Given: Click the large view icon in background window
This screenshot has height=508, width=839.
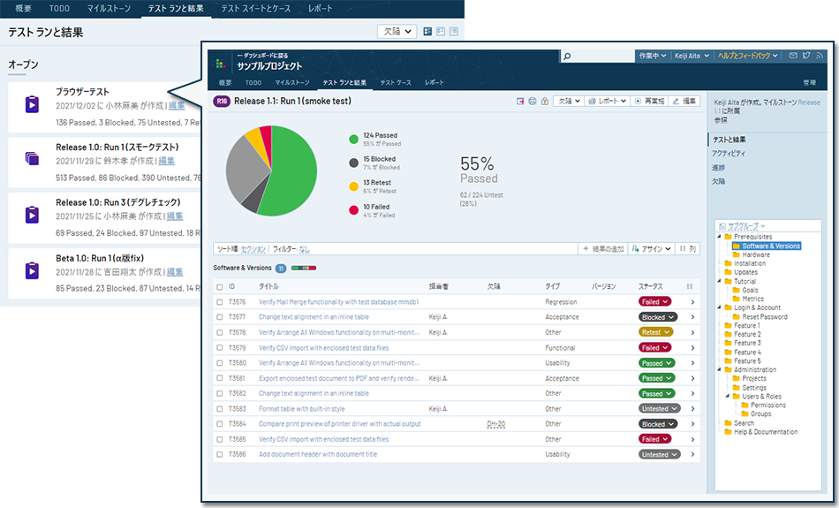Looking at the screenshot, I should 427,32.
